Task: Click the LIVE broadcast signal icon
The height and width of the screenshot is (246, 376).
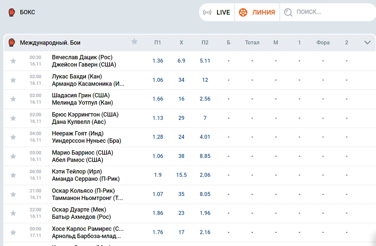Action: point(207,12)
